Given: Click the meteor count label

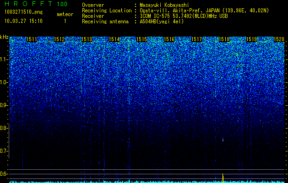Looking at the screenshot, I should [x=65, y=14].
